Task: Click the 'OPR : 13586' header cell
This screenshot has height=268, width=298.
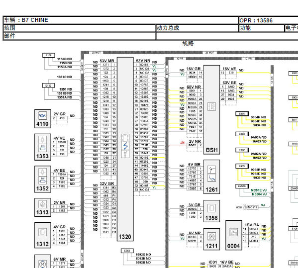Action: click(x=268, y=20)
